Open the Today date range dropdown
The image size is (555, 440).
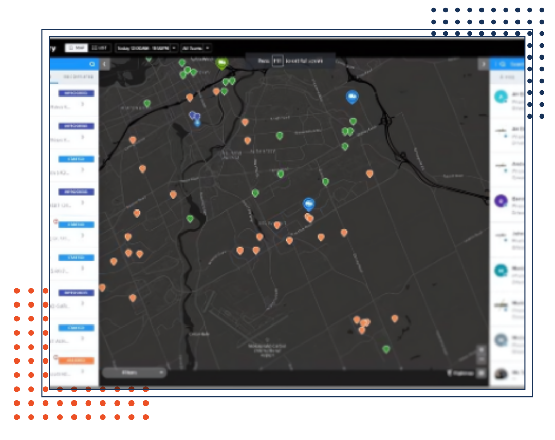[x=146, y=48]
